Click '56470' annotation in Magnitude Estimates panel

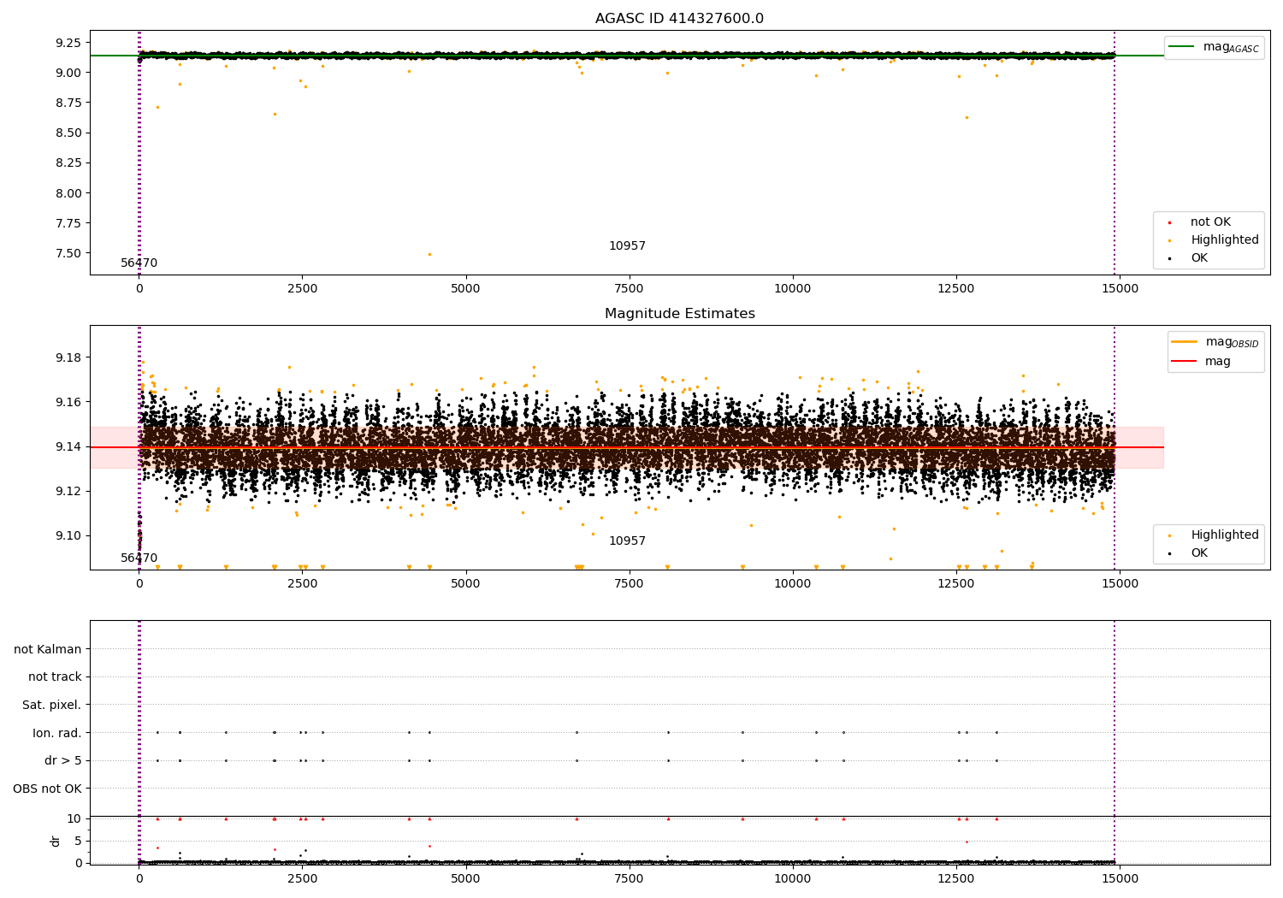(139, 558)
